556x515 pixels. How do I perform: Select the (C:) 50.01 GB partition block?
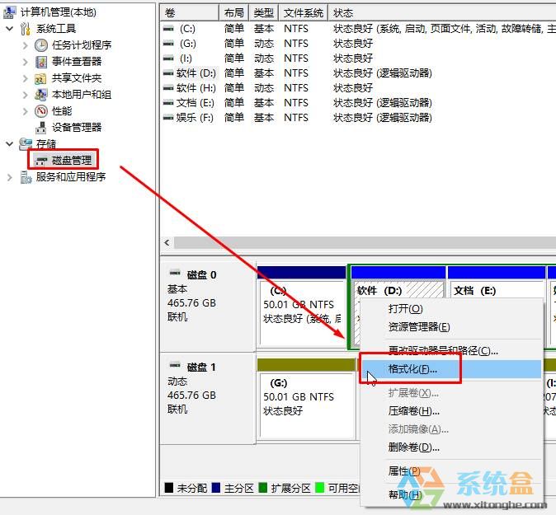pyautogui.click(x=301, y=307)
